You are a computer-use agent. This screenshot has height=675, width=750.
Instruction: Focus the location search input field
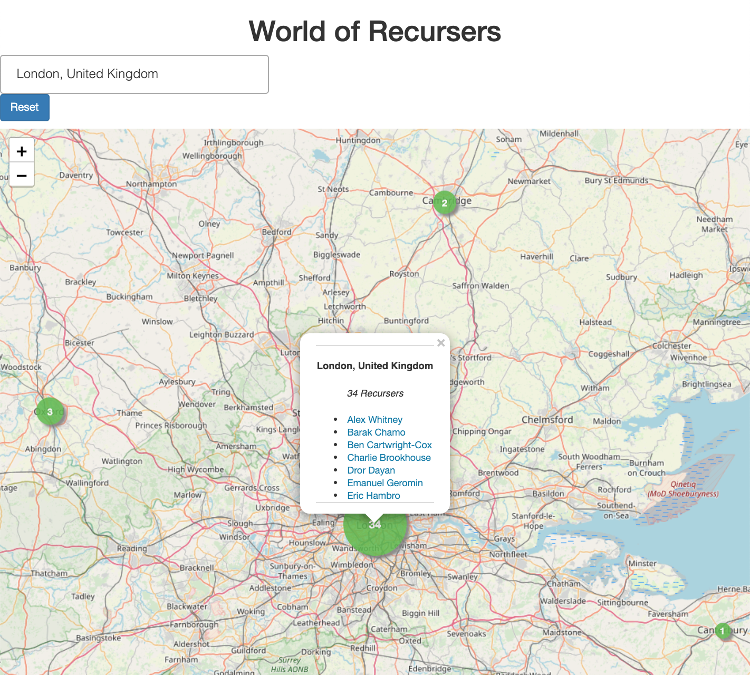click(x=134, y=74)
